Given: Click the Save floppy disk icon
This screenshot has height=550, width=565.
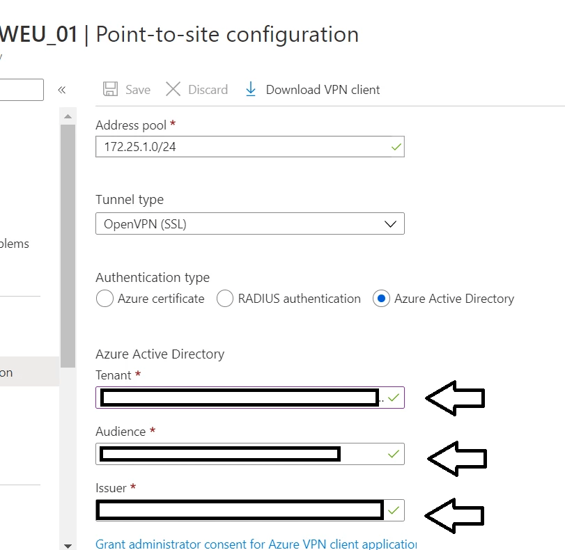Looking at the screenshot, I should point(111,89).
